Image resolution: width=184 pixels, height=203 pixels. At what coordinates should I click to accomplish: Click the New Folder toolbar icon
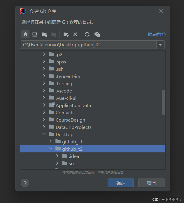click(66, 34)
